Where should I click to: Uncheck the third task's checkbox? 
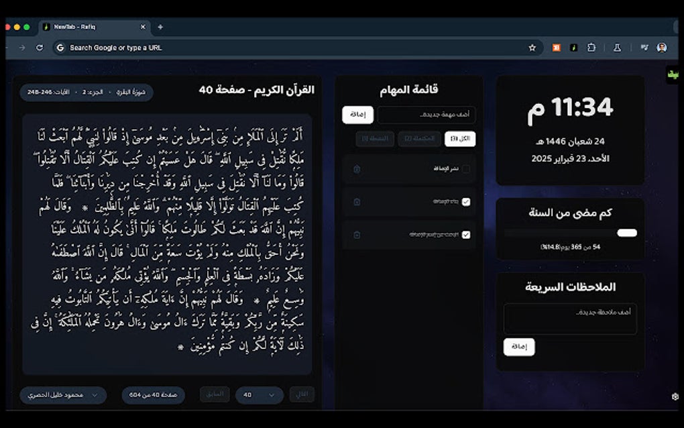point(466,235)
